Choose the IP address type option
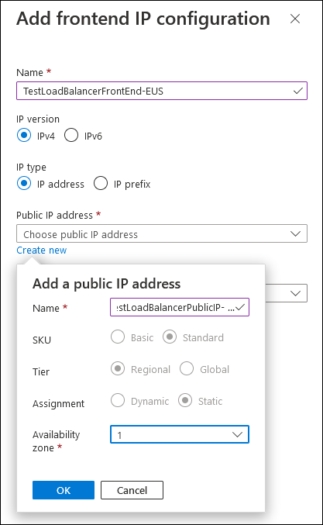The image size is (323, 525). [24, 183]
